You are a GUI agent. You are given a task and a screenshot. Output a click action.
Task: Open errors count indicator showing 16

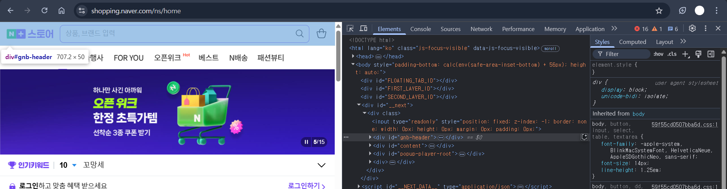click(641, 29)
